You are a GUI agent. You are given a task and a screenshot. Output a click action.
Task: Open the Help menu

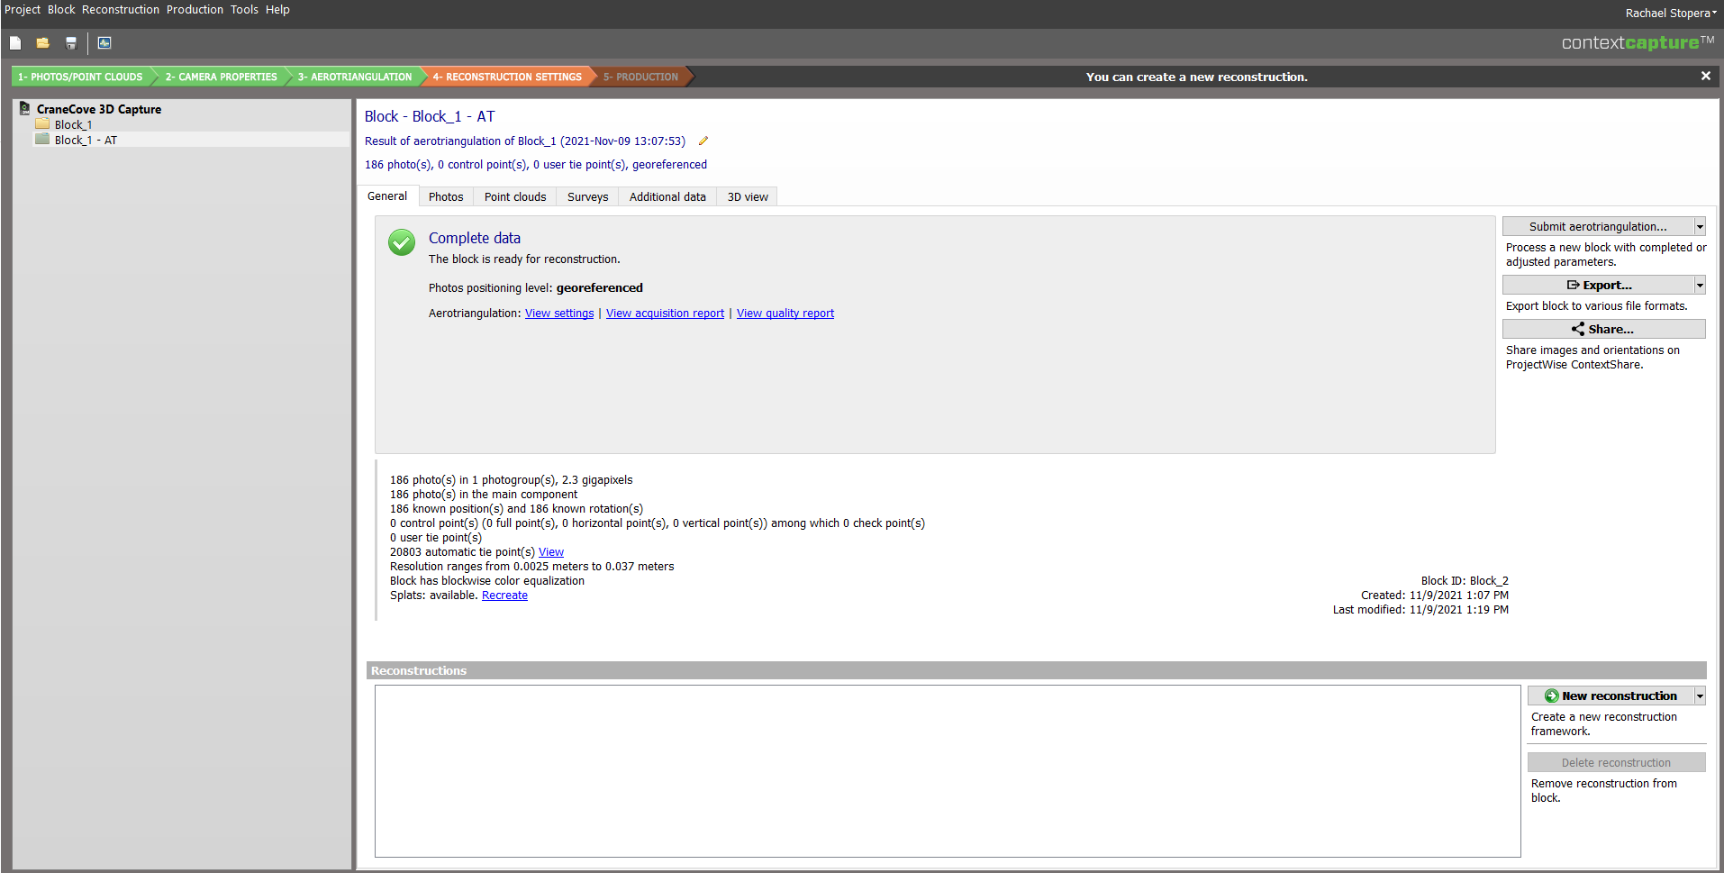[x=277, y=9]
